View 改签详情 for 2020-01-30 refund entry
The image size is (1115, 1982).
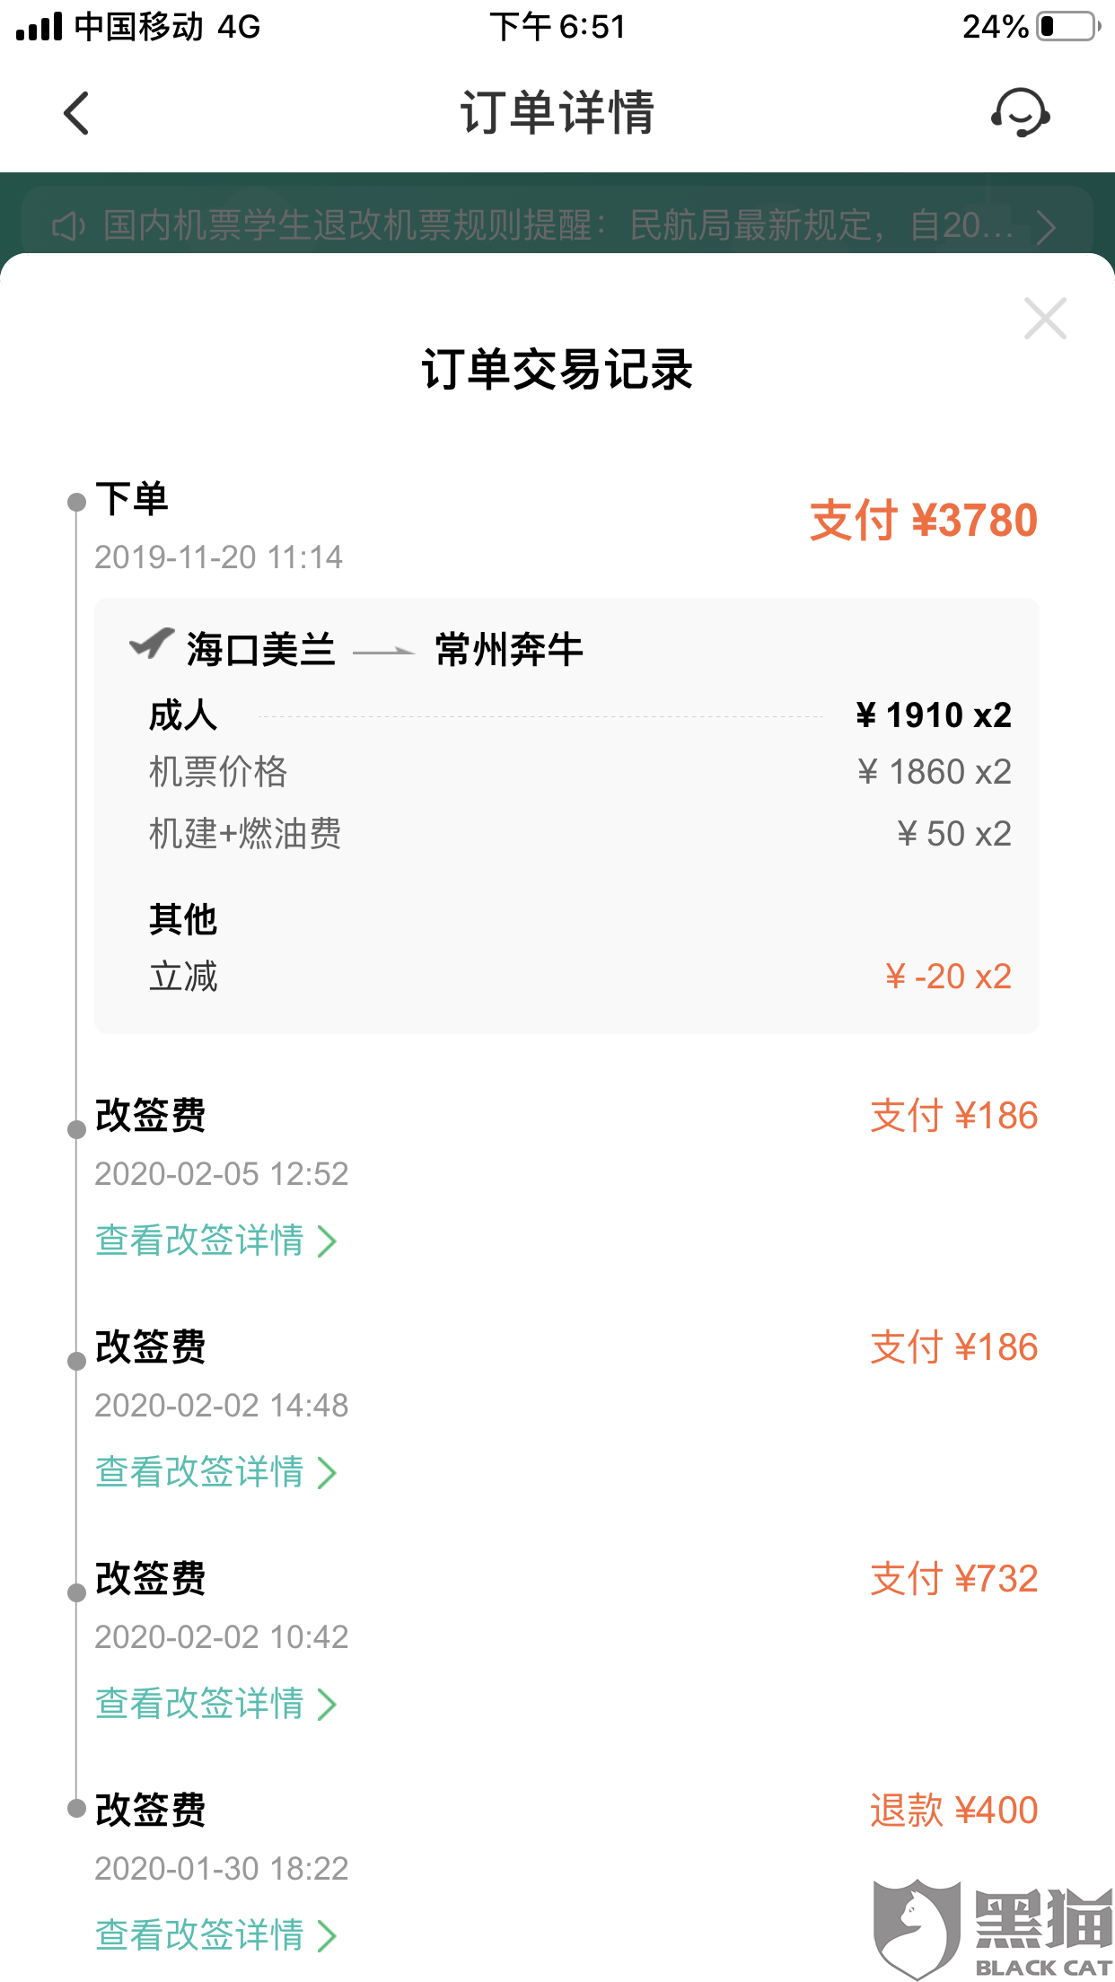(215, 1935)
